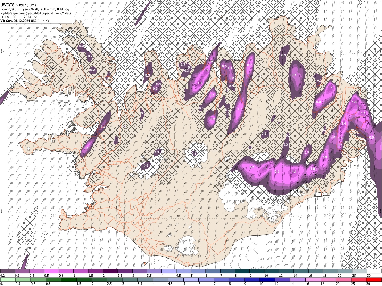Click the '1.5' snowfall value on the eastern map band
The height and width of the screenshot is (286, 382).
[x=355, y=102]
